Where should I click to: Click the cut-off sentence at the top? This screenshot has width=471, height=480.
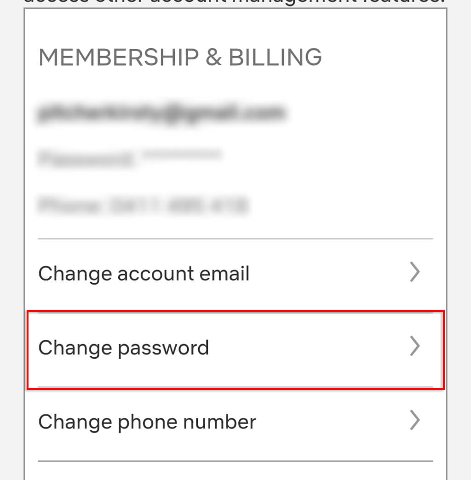pos(235,2)
